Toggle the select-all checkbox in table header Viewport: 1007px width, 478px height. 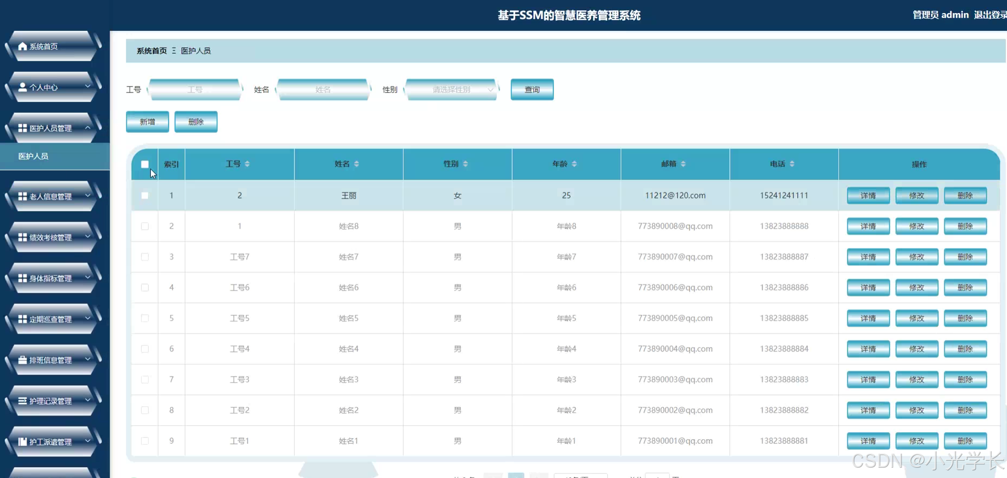click(x=145, y=164)
